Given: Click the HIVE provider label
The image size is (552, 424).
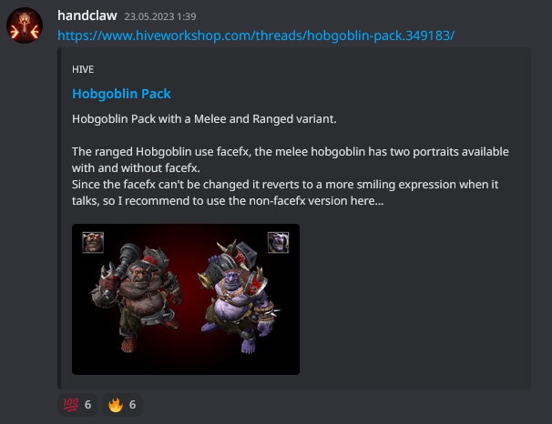Looking at the screenshot, I should coord(83,70).
